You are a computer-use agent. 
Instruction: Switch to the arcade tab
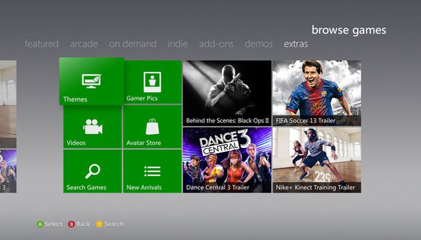coord(84,43)
